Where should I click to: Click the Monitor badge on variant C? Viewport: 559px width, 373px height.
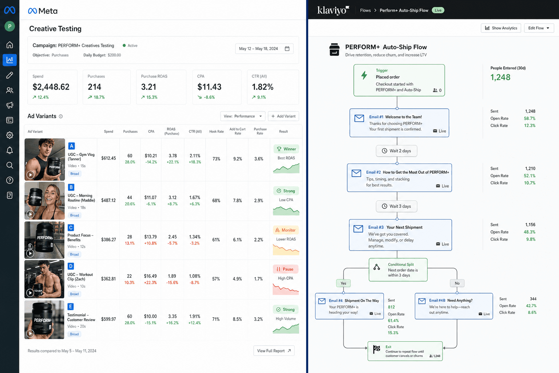point(286,230)
